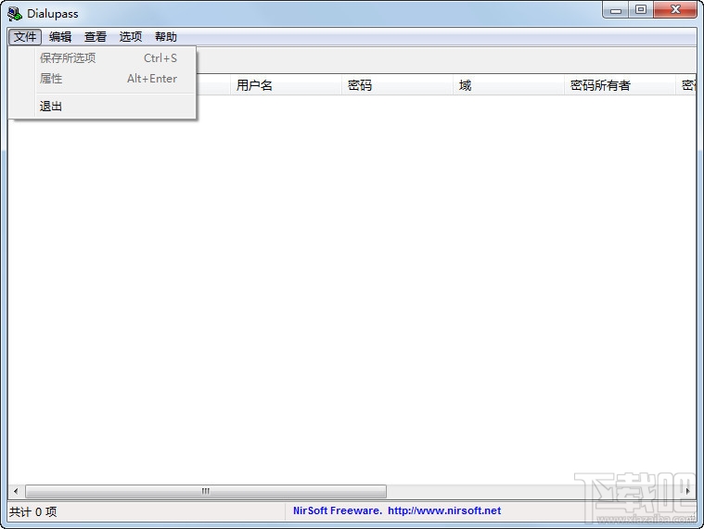Click the horizontal scrollbar left arrow
The height and width of the screenshot is (529, 704).
click(16, 491)
